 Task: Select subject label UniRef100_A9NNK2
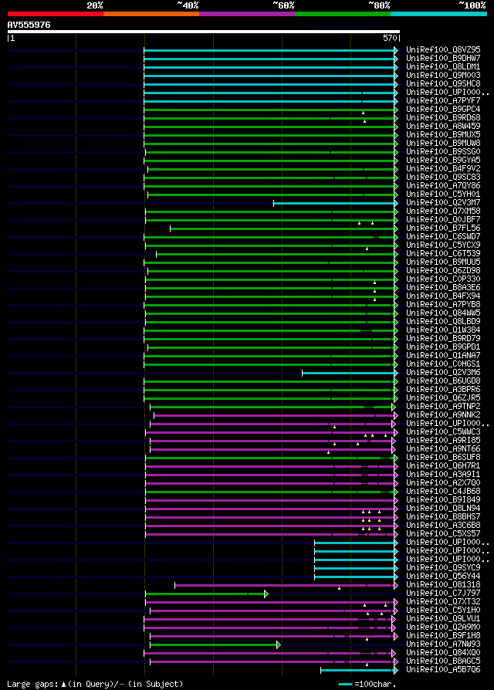coord(443,415)
